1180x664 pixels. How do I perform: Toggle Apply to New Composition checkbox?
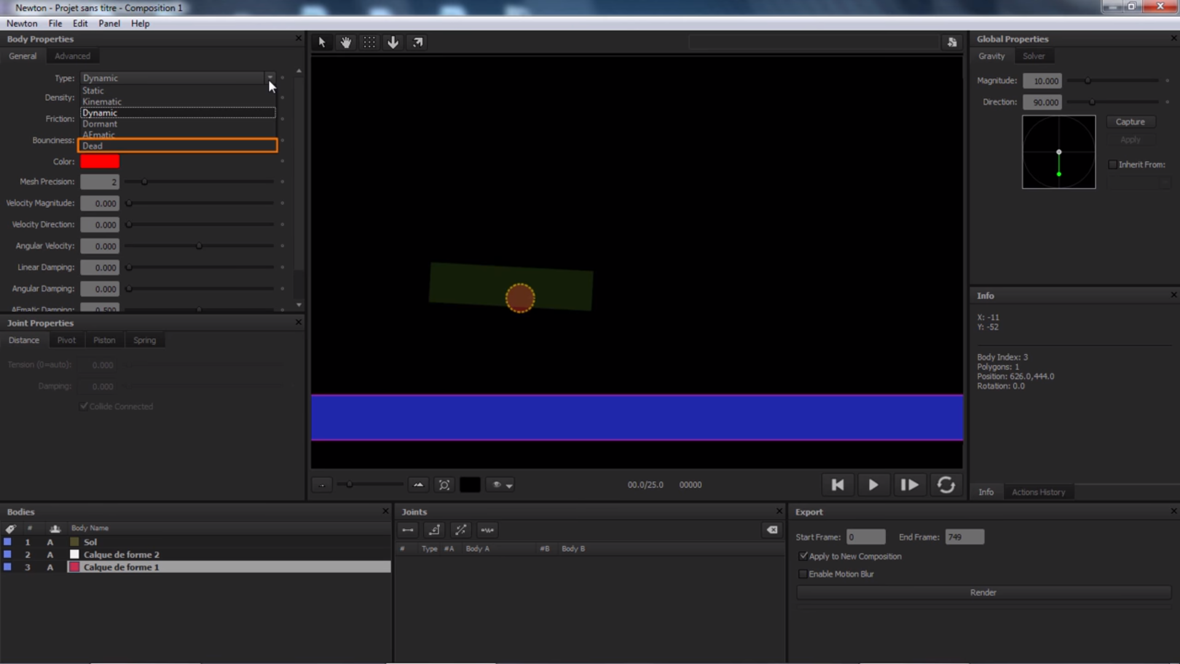(803, 556)
